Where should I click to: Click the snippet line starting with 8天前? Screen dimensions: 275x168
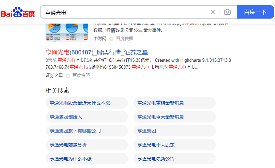tap(138, 60)
